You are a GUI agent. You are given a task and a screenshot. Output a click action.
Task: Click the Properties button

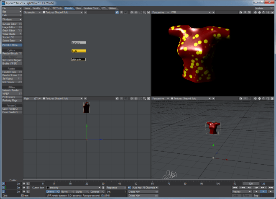(116, 188)
